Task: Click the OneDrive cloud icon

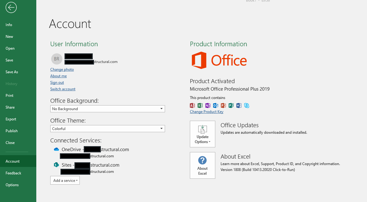Action: [x=56, y=149]
